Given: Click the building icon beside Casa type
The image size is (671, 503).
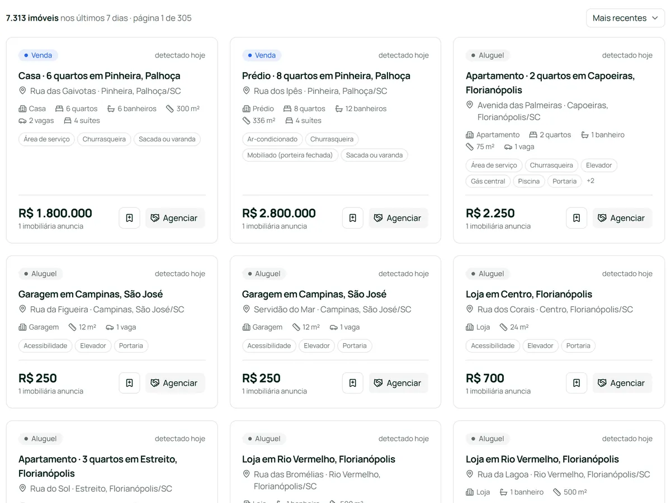Looking at the screenshot, I should [x=23, y=108].
